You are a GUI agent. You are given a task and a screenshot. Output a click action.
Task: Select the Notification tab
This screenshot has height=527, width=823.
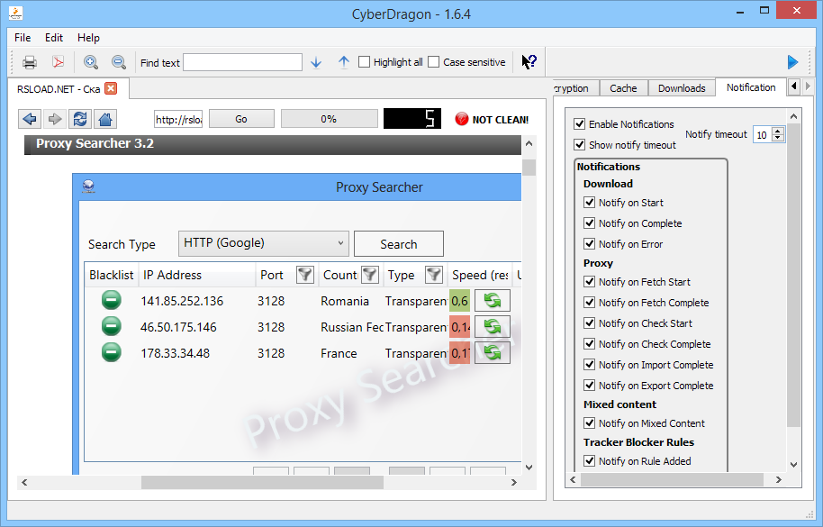[751, 87]
